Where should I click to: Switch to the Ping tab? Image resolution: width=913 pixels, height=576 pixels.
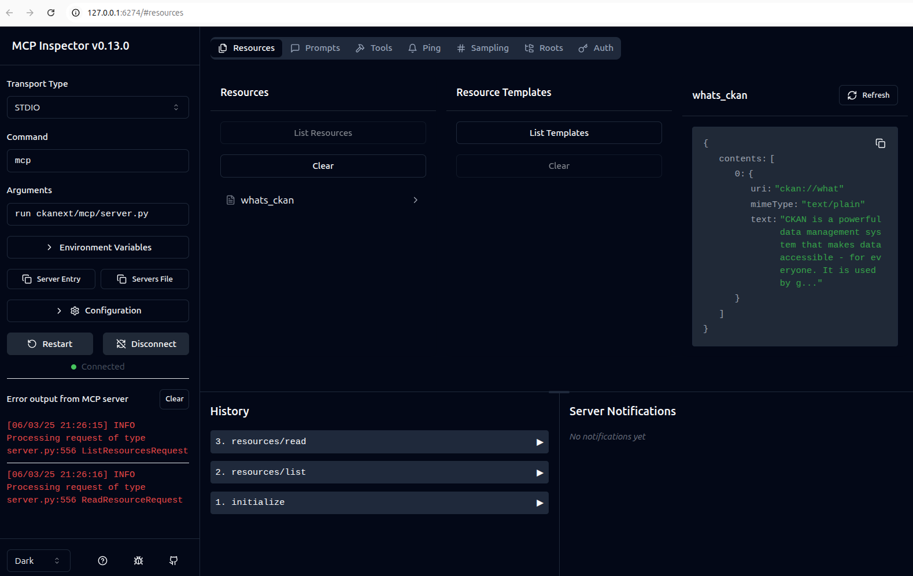[424, 48]
